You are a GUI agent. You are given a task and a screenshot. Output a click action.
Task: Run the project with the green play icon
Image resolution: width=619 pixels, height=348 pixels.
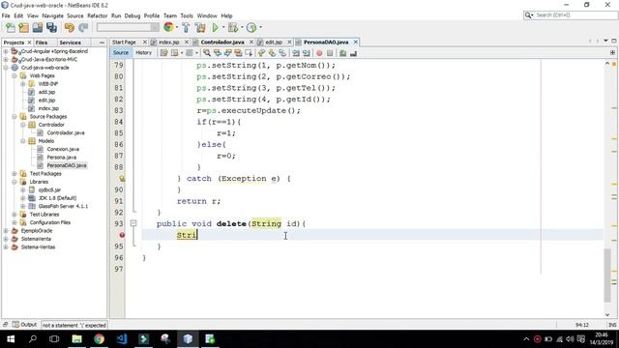tap(215, 28)
